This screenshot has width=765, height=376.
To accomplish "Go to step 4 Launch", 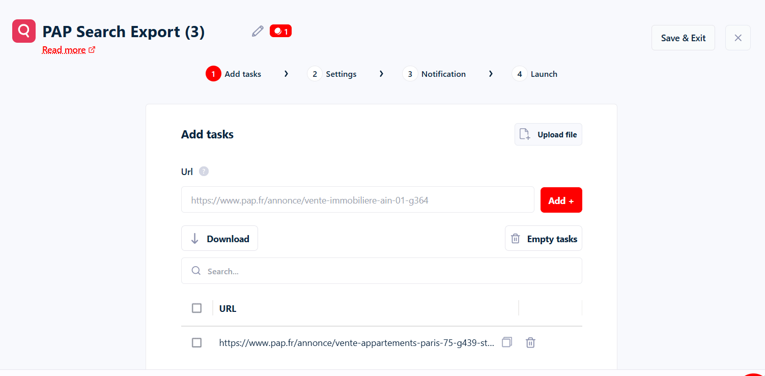I will pyautogui.click(x=534, y=74).
